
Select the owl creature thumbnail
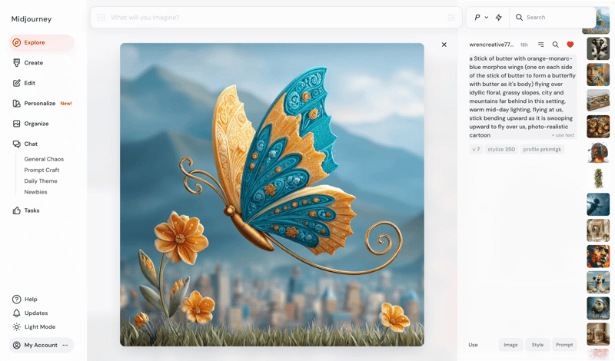pyautogui.click(x=598, y=308)
